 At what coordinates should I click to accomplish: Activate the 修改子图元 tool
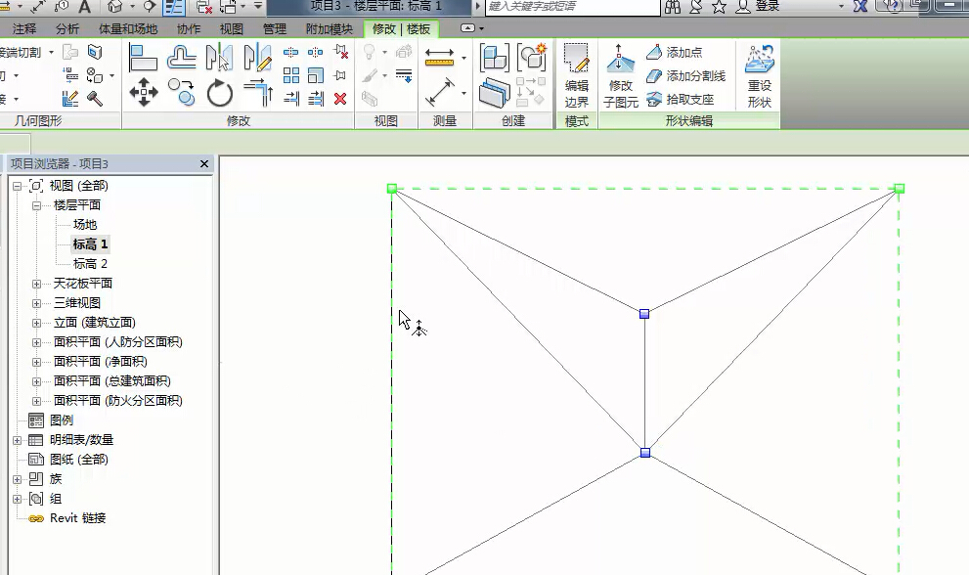click(620, 75)
